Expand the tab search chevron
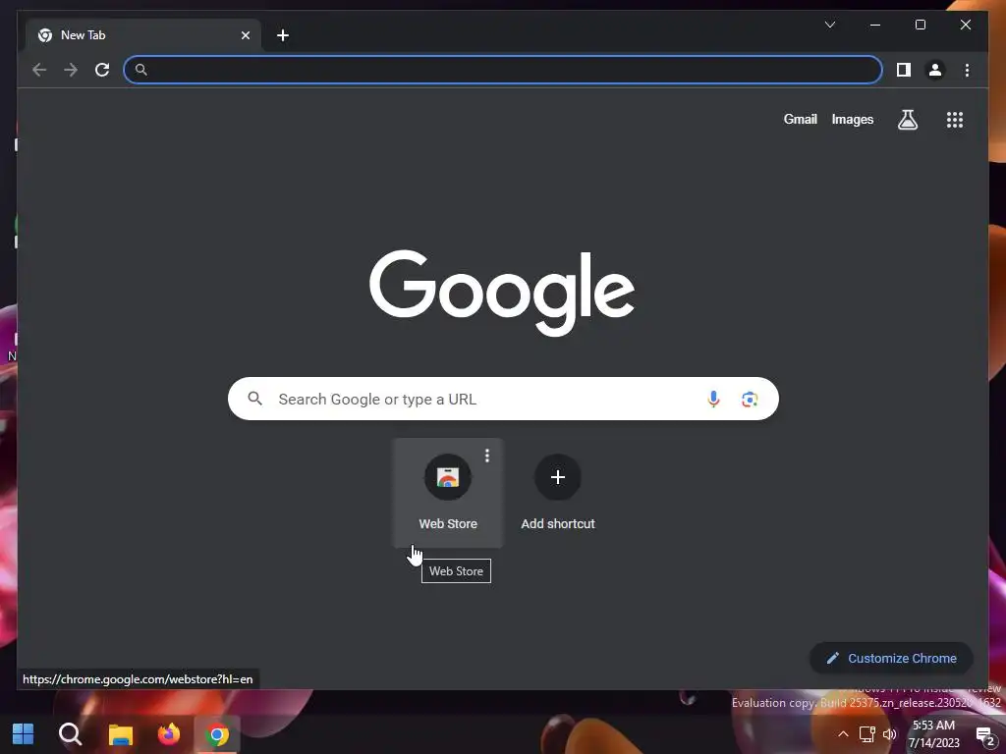The image size is (1006, 754). coord(829,25)
